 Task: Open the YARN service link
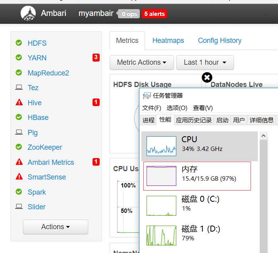[37, 58]
